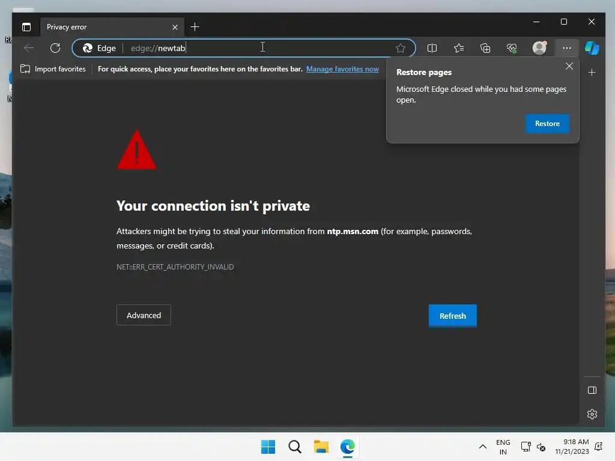The height and width of the screenshot is (461, 615).
Task: Open the notification bell icon
Action: coord(599,447)
